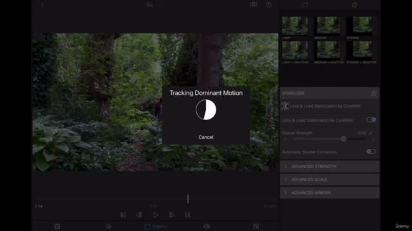Open the frame and fit tool tab
Viewport: 412px width, 231px height.
pos(57,227)
